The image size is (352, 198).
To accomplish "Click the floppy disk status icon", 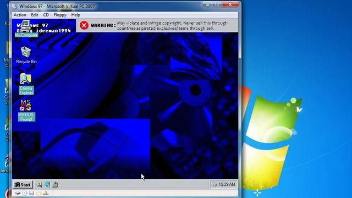I will point(32,193).
